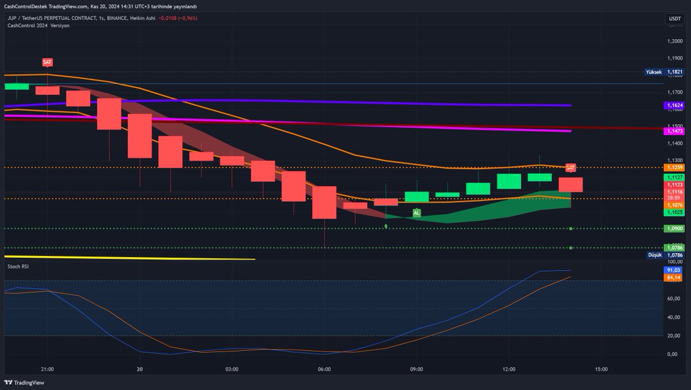Select the Stoch RSI indicator label

pyautogui.click(x=17, y=266)
